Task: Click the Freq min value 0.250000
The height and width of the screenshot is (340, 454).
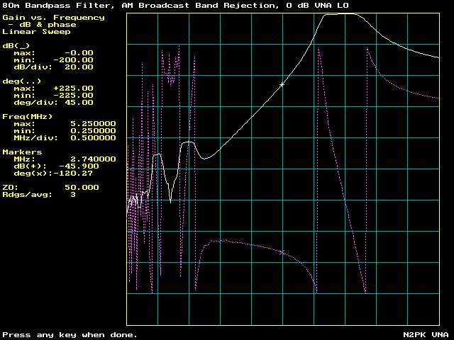Action: 93,131
